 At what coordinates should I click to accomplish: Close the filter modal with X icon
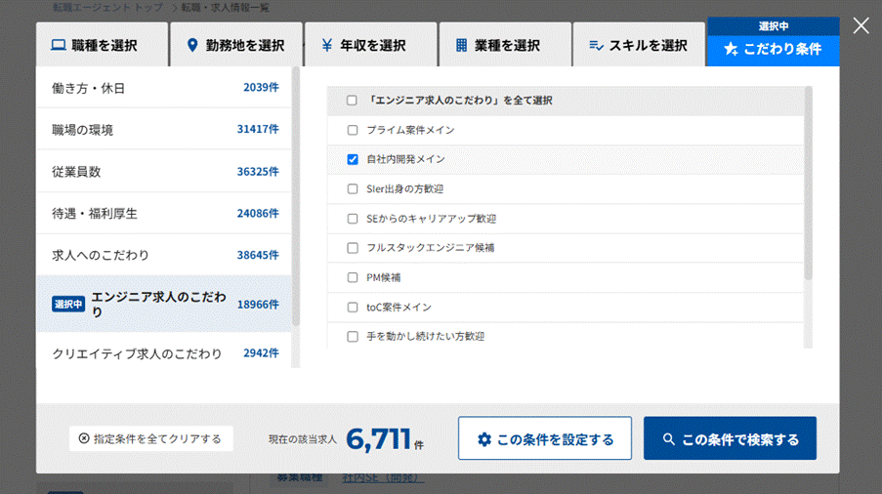pyautogui.click(x=861, y=25)
